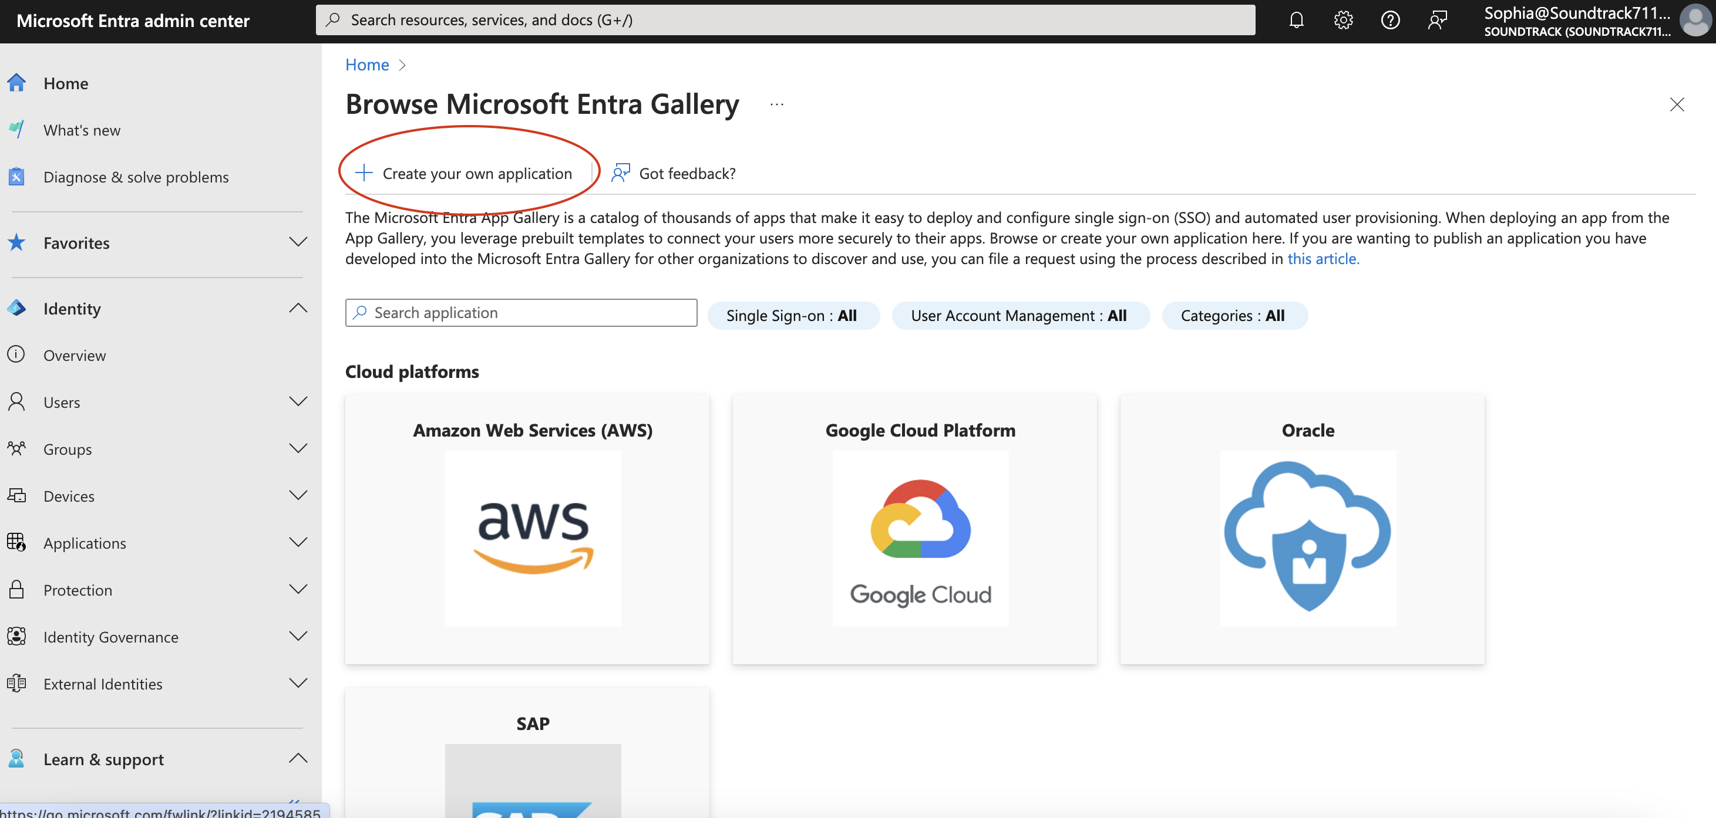Open the account avatar menu

1695,20
